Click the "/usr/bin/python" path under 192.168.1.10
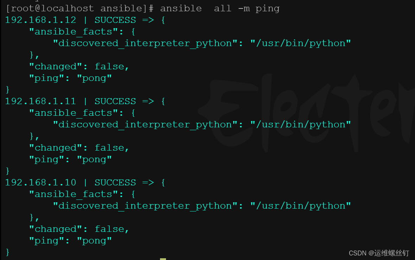The height and width of the screenshot is (260, 415). point(300,206)
